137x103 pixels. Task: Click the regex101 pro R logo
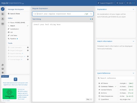coord(15,79)
